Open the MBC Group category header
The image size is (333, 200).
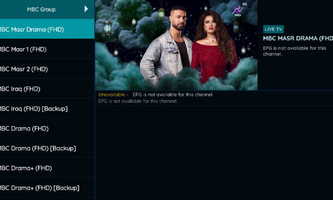tap(47, 9)
